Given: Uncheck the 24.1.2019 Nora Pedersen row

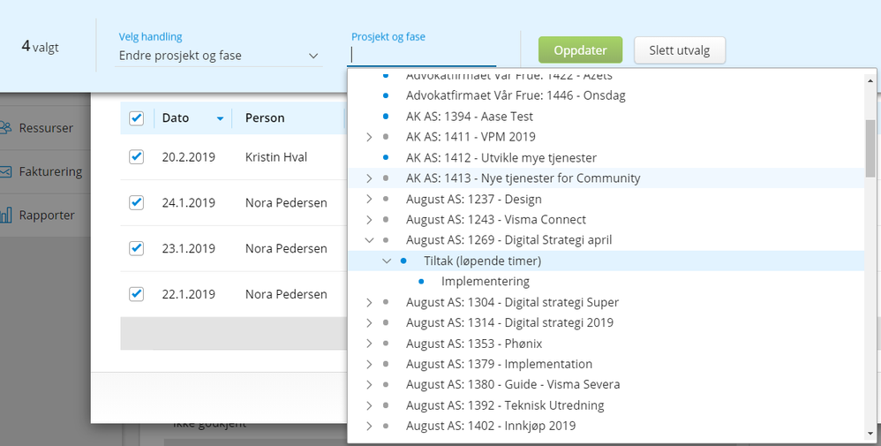Looking at the screenshot, I should pos(137,202).
